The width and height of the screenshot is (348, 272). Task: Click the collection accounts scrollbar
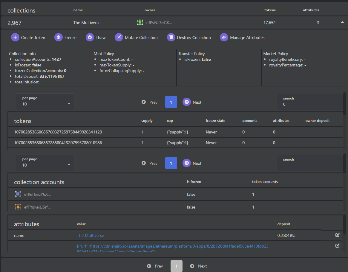tap(344, 163)
